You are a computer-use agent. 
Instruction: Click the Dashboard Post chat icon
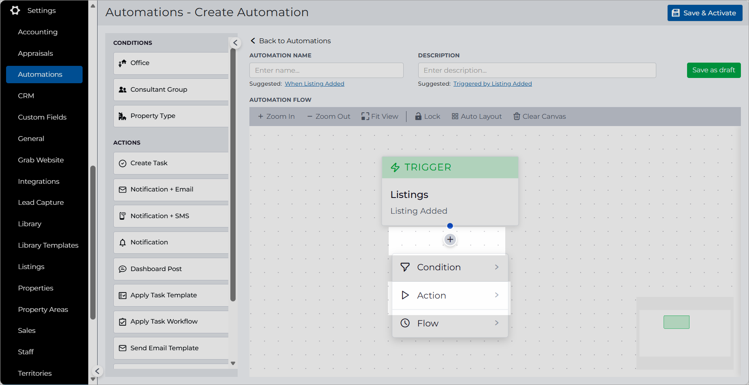point(122,269)
